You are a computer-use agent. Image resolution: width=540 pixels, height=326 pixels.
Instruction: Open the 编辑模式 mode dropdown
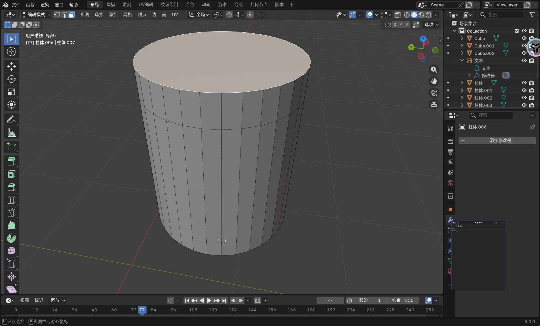coord(35,15)
